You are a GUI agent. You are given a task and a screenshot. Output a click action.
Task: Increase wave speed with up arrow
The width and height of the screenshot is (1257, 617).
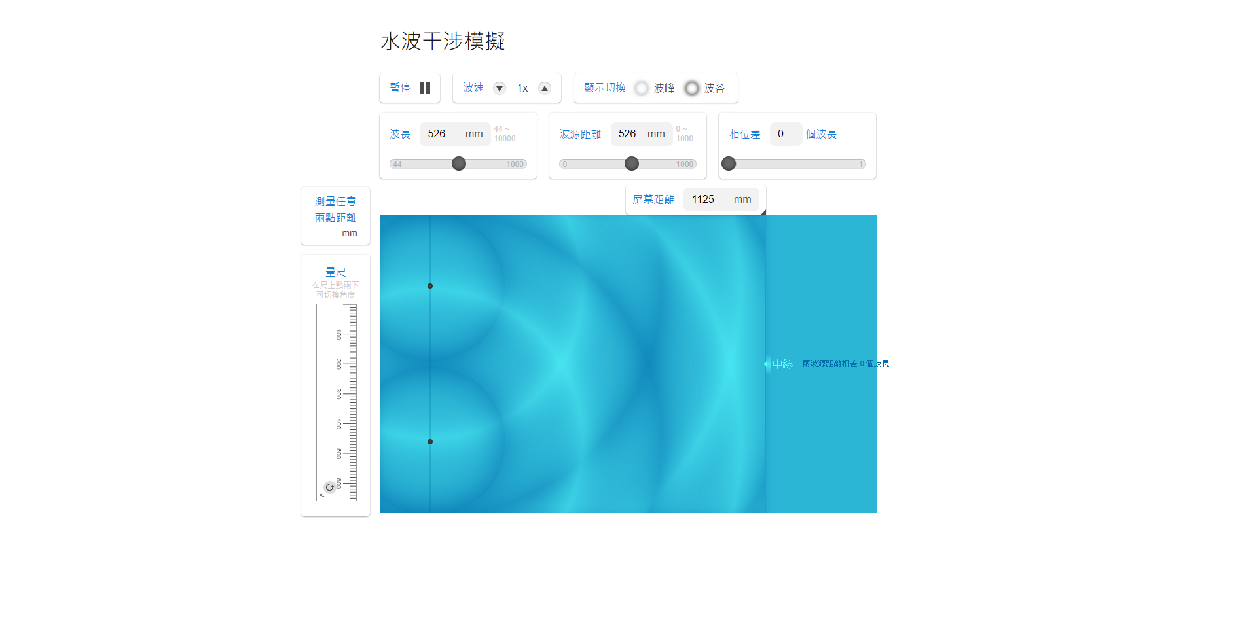545,88
